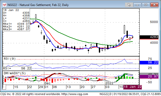Click the Close value 4283
The height and width of the screenshot is (96, 161).
(26, 21)
